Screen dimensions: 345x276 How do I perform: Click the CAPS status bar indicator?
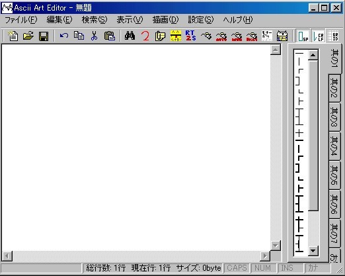(x=237, y=268)
